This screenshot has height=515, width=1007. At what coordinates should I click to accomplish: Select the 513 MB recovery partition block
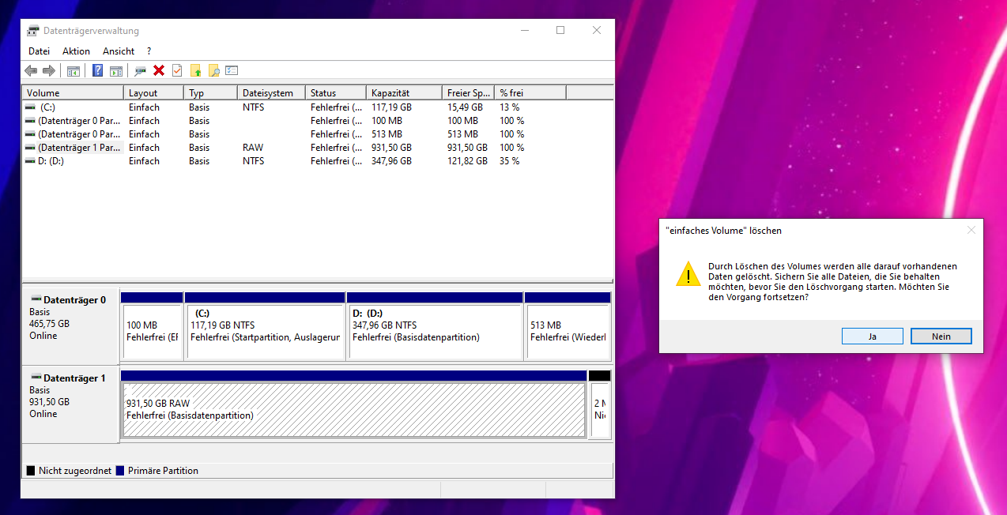(x=568, y=325)
